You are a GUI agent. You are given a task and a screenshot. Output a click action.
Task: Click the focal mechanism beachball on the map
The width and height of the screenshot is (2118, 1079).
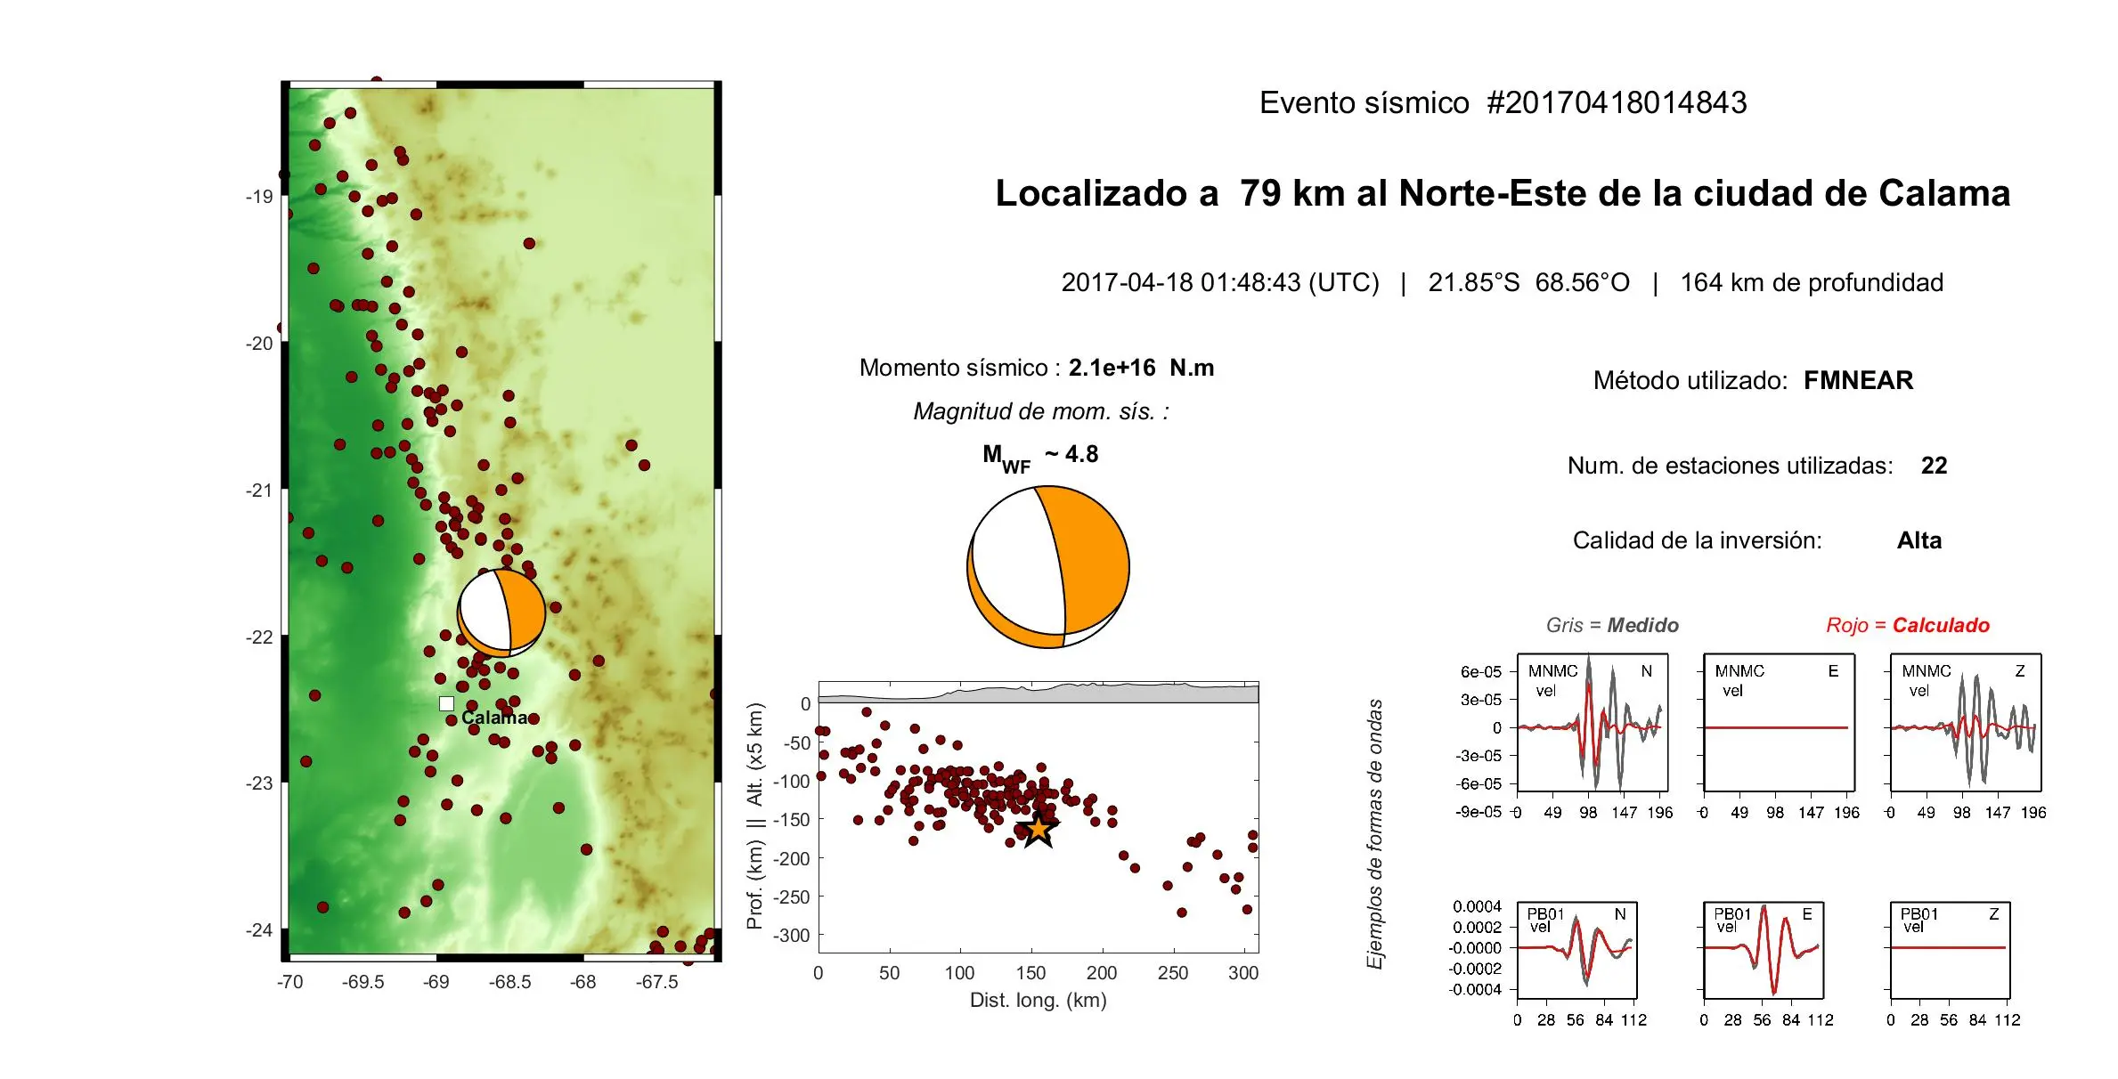tap(501, 613)
